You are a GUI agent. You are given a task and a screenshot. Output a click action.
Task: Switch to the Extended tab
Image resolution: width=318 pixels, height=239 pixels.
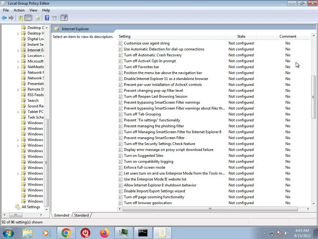pyautogui.click(x=62, y=215)
